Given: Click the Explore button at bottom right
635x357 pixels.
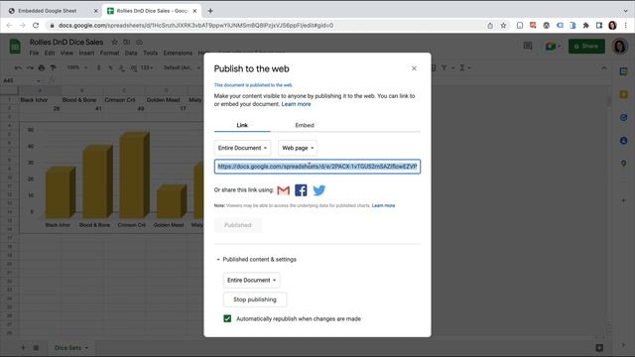Looking at the screenshot, I should pyautogui.click(x=599, y=348).
